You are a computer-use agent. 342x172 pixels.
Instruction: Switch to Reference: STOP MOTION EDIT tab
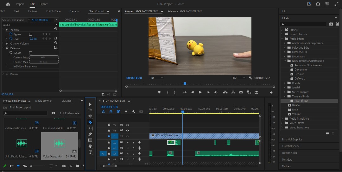[185, 11]
